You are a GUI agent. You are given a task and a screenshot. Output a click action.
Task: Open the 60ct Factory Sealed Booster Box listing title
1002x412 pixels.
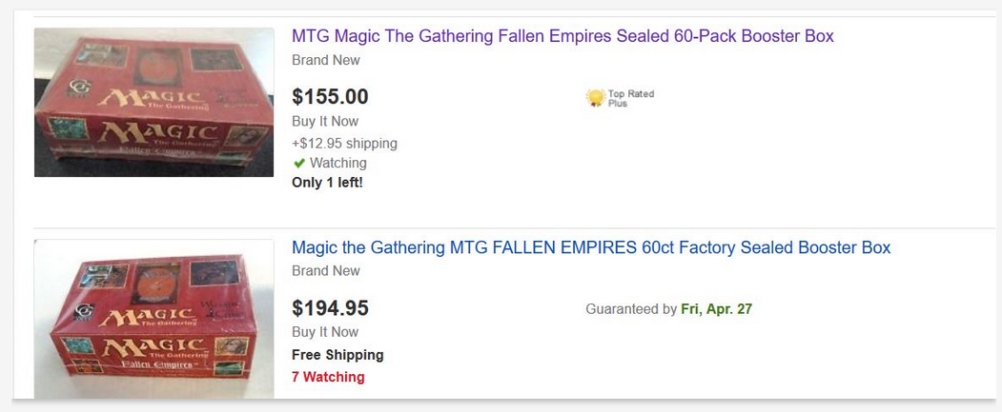point(590,248)
